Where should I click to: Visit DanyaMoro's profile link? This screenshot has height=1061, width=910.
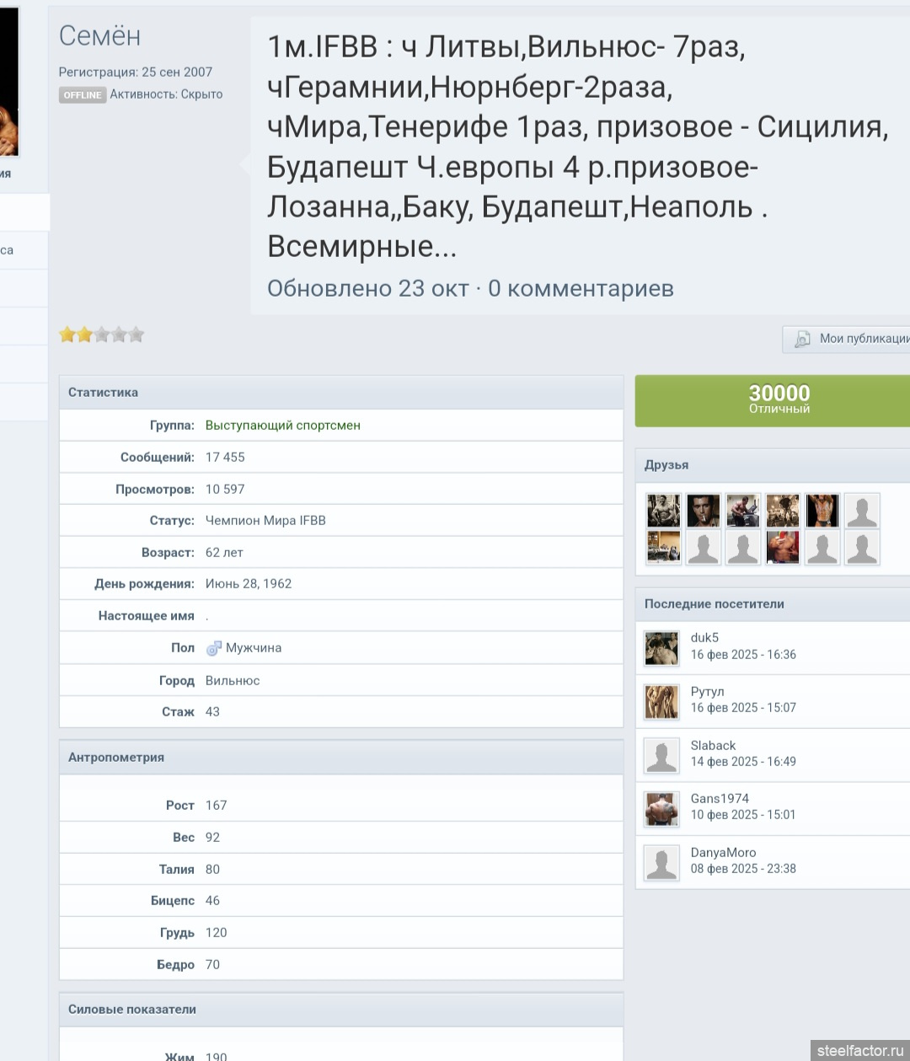(723, 853)
